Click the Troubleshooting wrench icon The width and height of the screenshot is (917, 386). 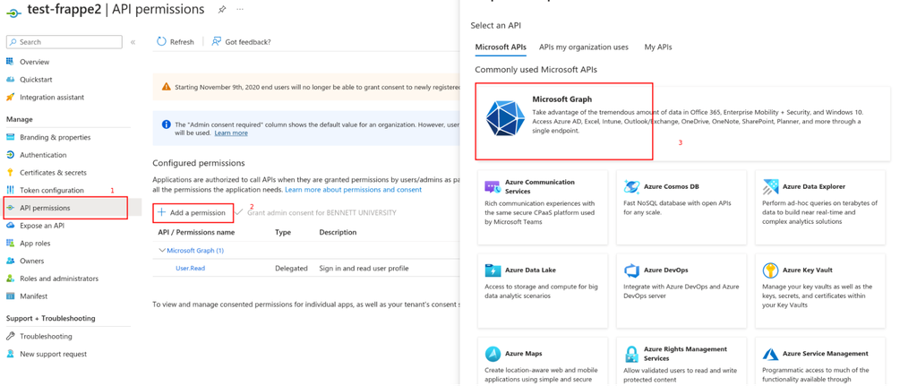(10, 336)
